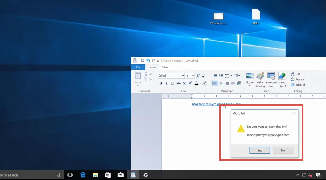The image size is (326, 180).
Task: Show hidden system tray icons
Action: point(298,175)
